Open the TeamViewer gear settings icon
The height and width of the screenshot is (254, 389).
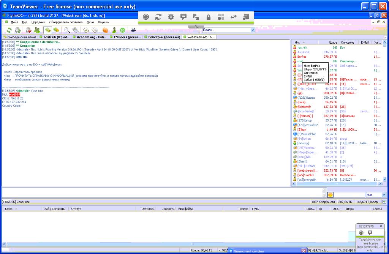(171, 17)
